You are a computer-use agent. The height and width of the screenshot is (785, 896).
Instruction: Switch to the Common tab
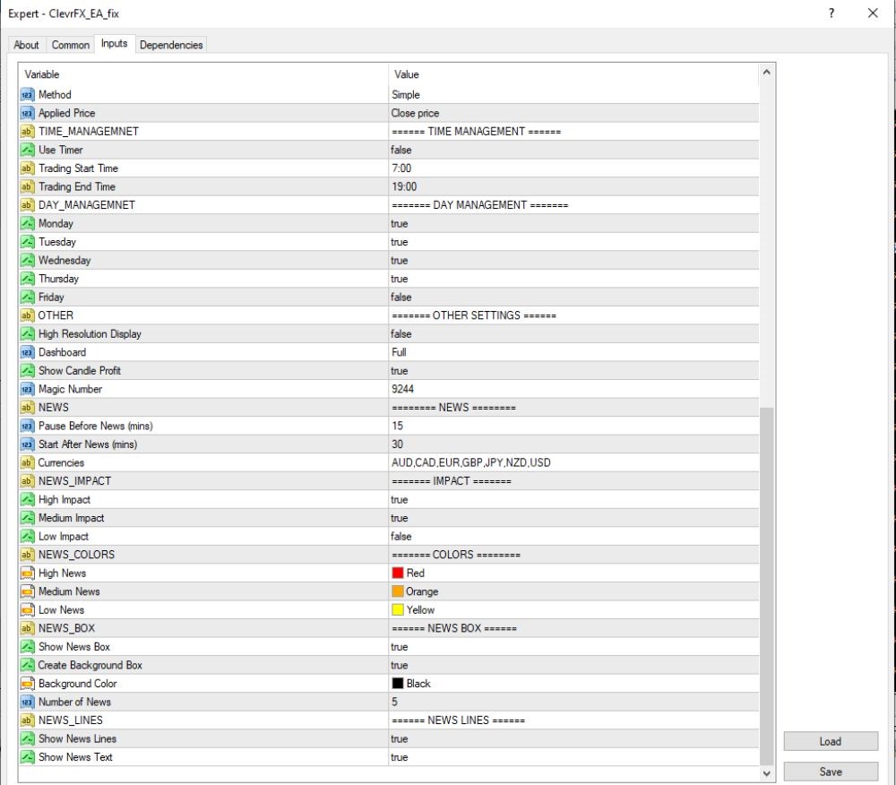(x=70, y=45)
